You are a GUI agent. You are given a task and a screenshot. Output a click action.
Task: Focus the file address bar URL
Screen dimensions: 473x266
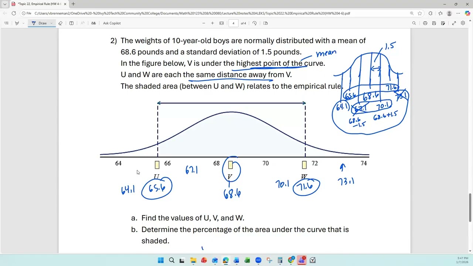tap(192, 13)
